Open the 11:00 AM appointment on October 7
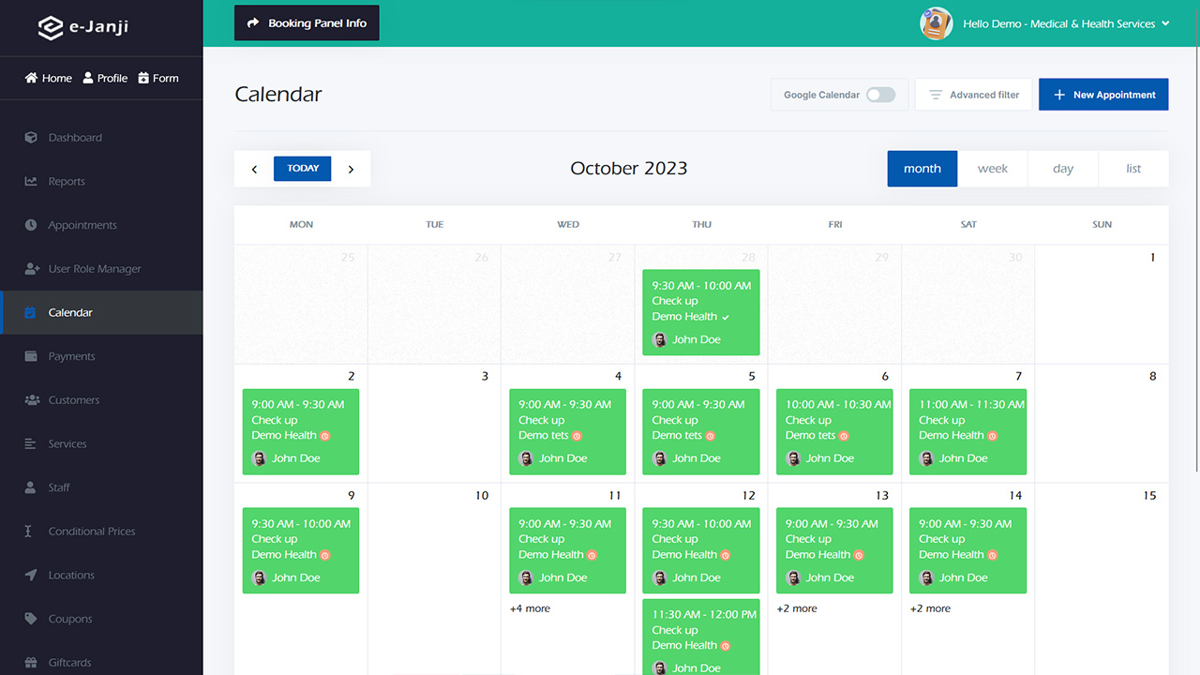This screenshot has width=1200, height=675. pyautogui.click(x=967, y=431)
